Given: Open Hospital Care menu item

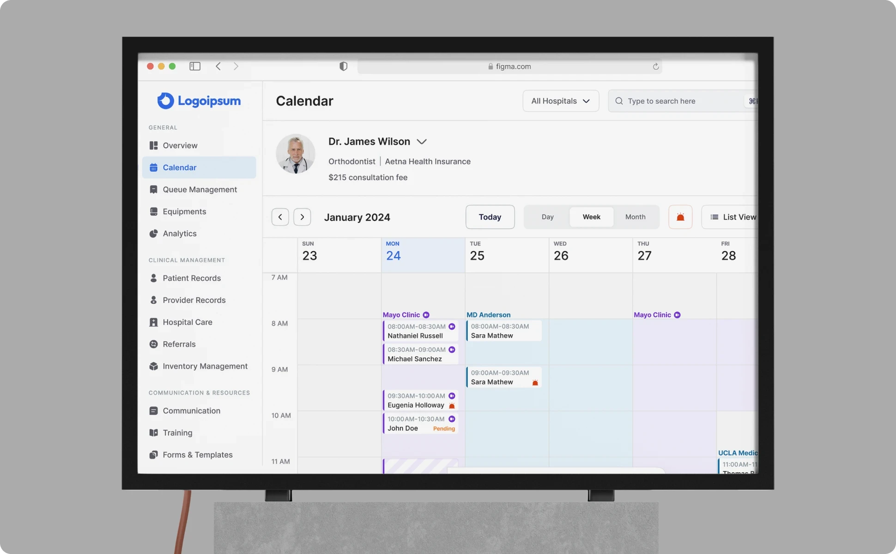Looking at the screenshot, I should 187,322.
